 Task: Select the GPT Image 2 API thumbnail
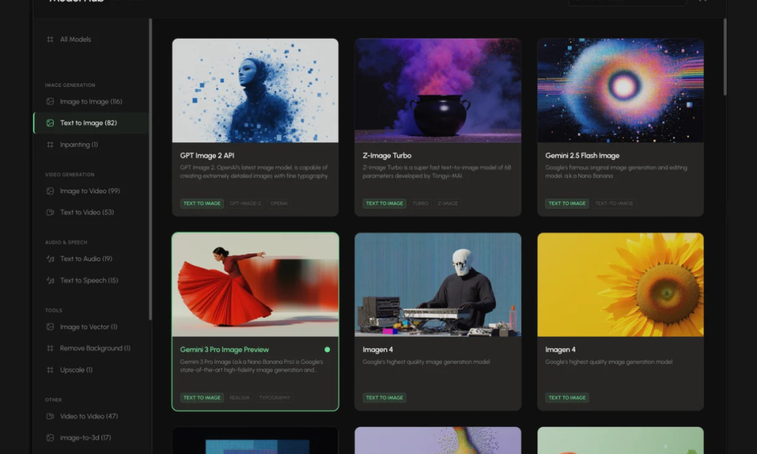tap(255, 91)
